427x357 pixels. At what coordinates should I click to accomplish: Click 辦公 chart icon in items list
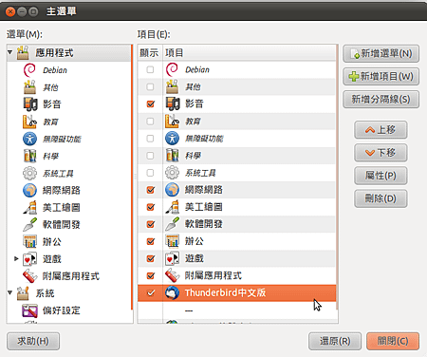coord(172,241)
